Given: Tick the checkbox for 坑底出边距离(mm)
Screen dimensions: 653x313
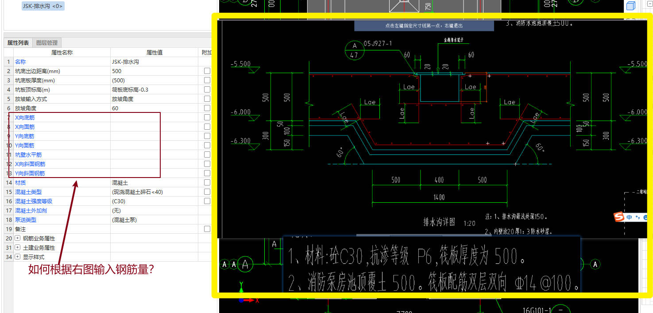Looking at the screenshot, I should click(x=207, y=71).
